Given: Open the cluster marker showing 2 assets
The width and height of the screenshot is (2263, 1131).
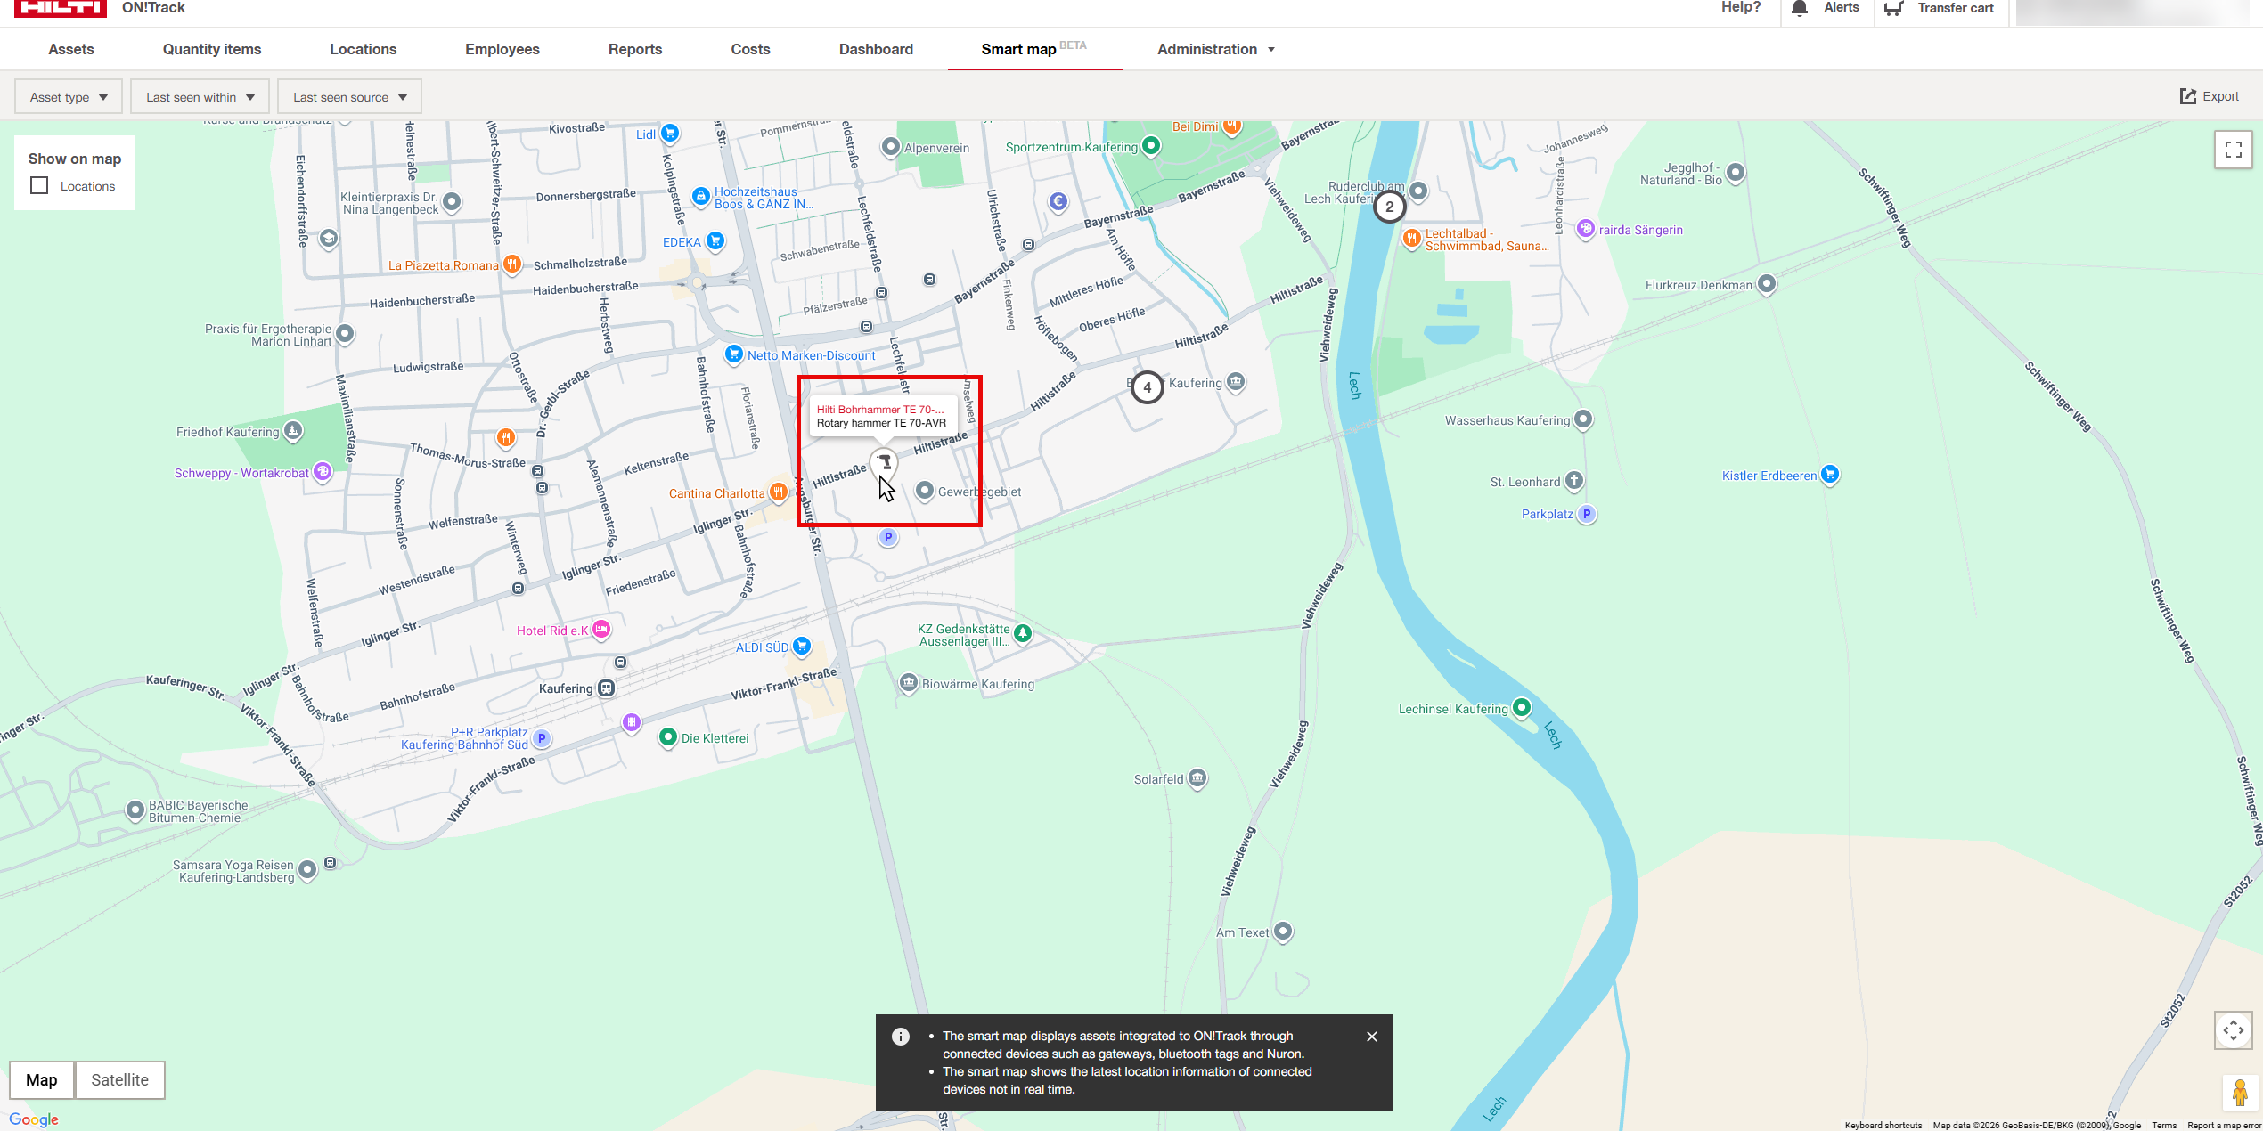Looking at the screenshot, I should [1389, 207].
